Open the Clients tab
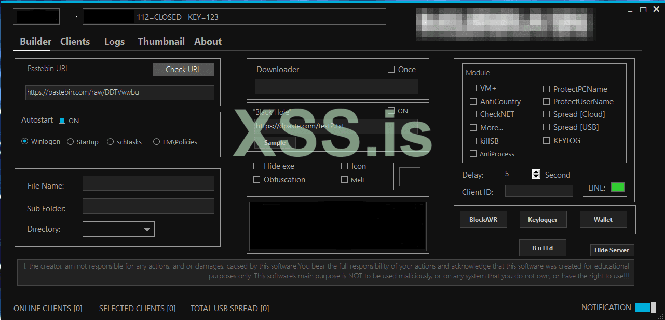The width and height of the screenshot is (665, 320). pyautogui.click(x=75, y=42)
